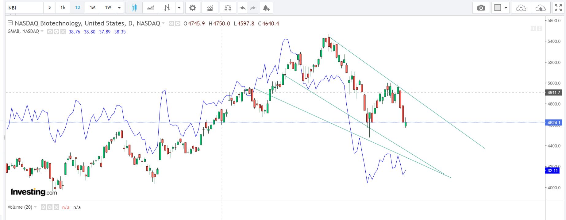
Task: Remove the GMAB series with the X button
Action: coord(63,32)
